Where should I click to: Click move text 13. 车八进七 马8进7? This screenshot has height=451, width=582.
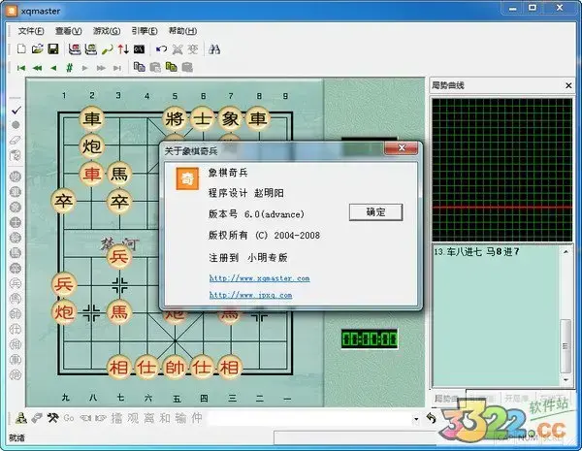tap(477, 252)
